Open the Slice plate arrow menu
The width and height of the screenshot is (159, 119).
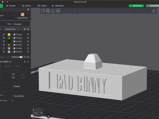(x=130, y=6)
